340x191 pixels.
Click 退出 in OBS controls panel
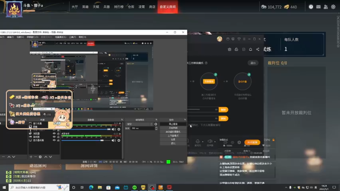click(x=173, y=143)
